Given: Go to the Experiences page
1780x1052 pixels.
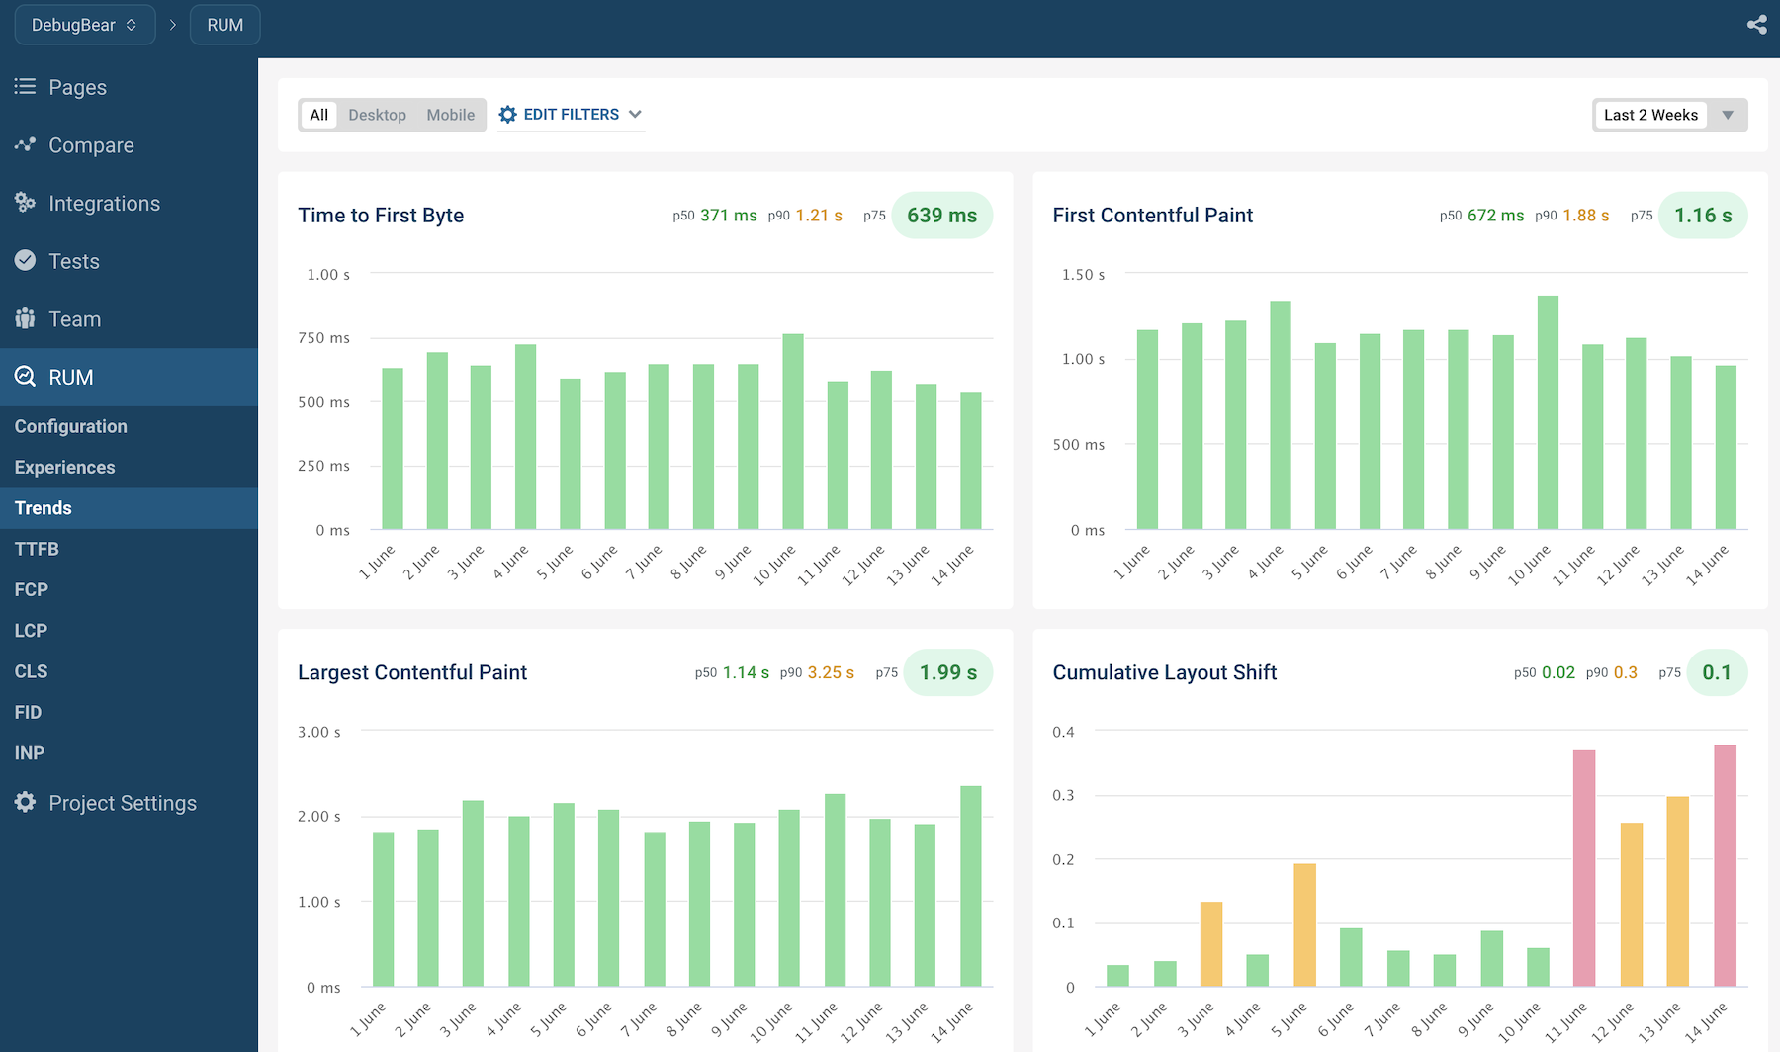Looking at the screenshot, I should pyautogui.click(x=64, y=467).
